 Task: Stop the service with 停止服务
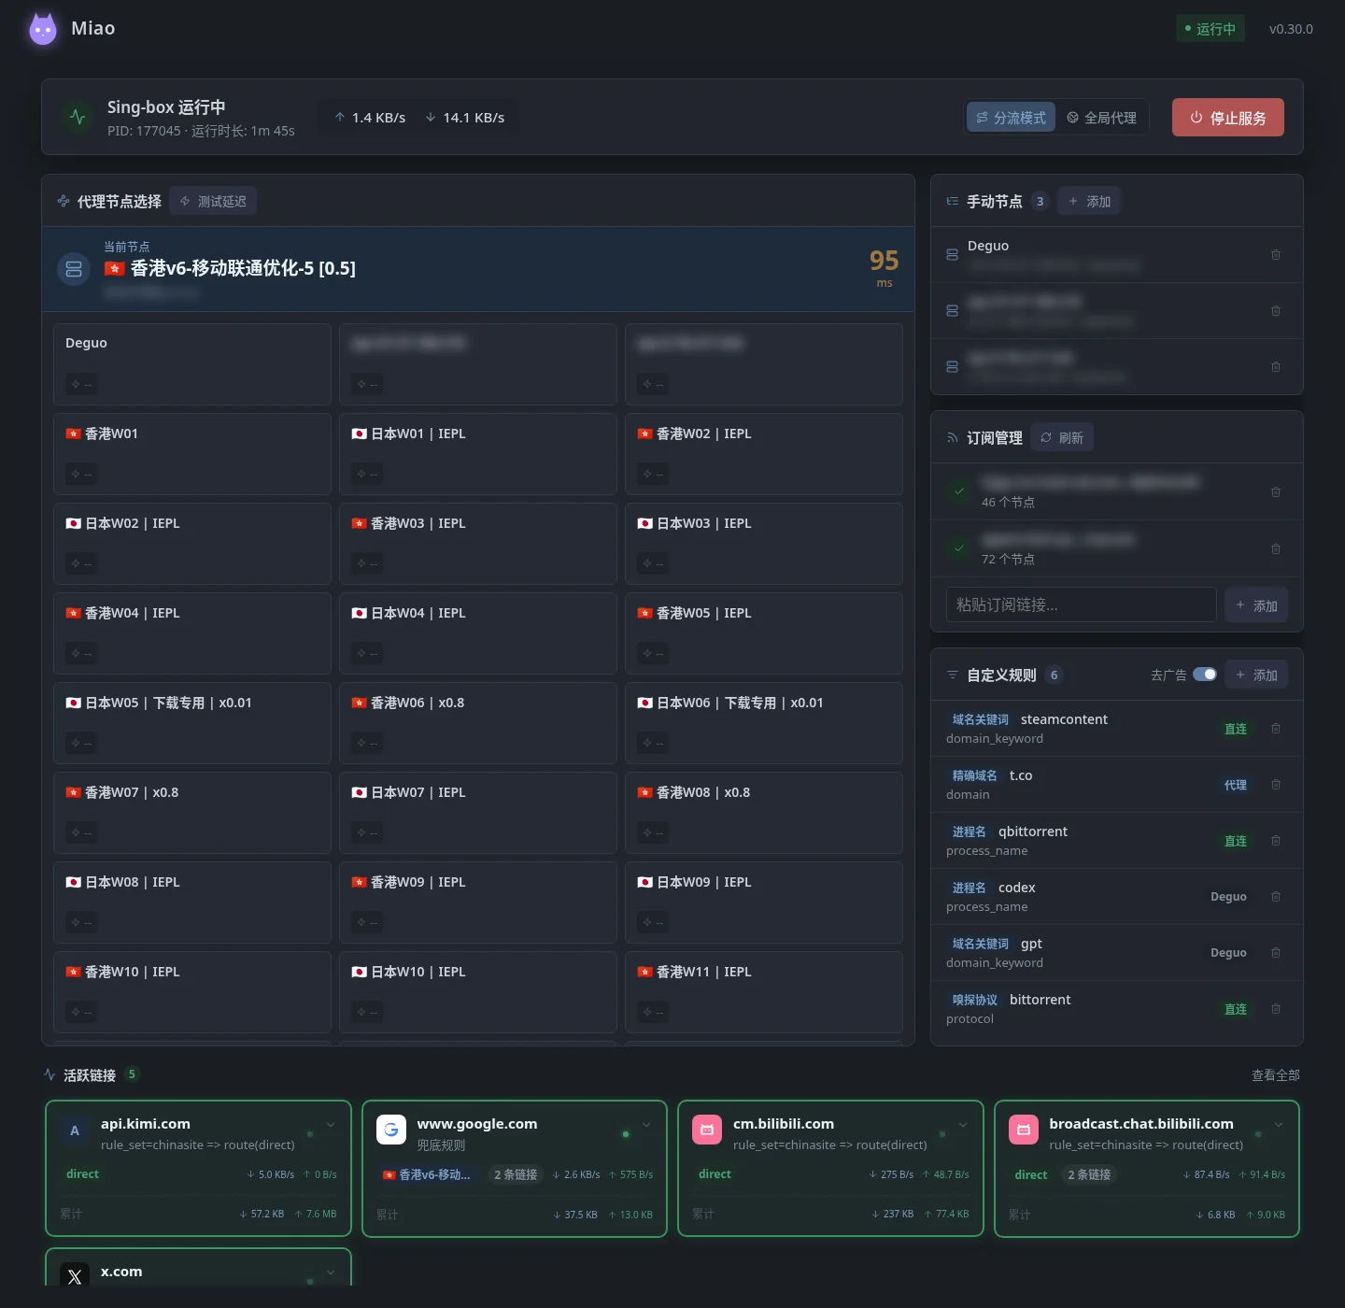1228,118
